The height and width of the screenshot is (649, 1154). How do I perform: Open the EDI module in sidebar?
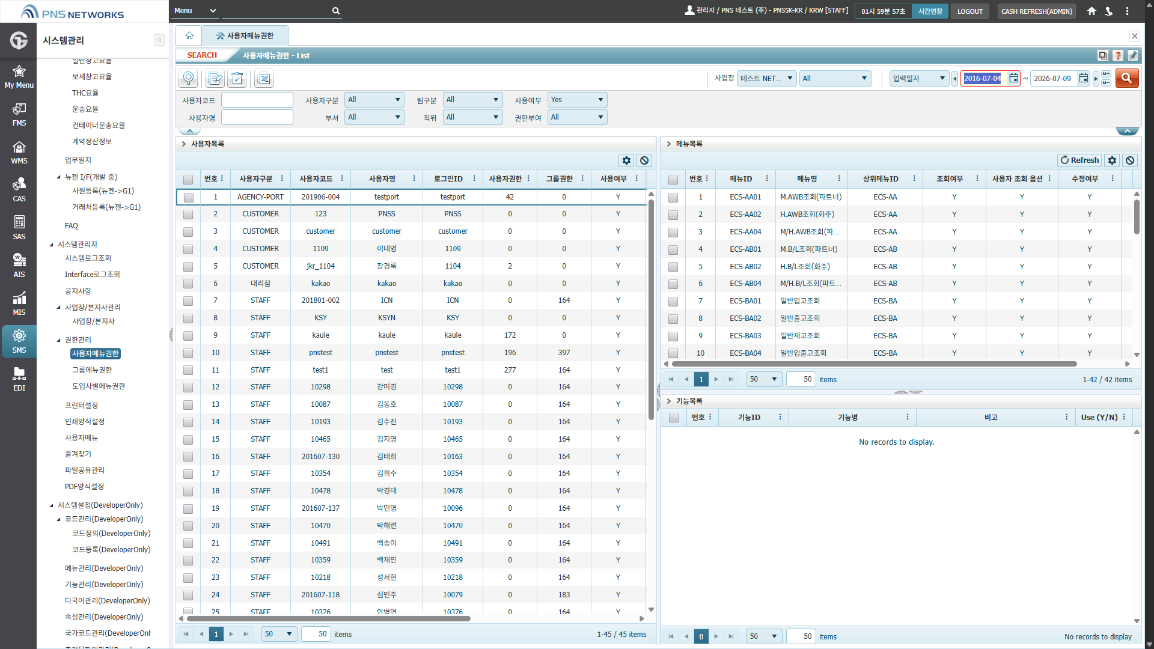coord(19,379)
